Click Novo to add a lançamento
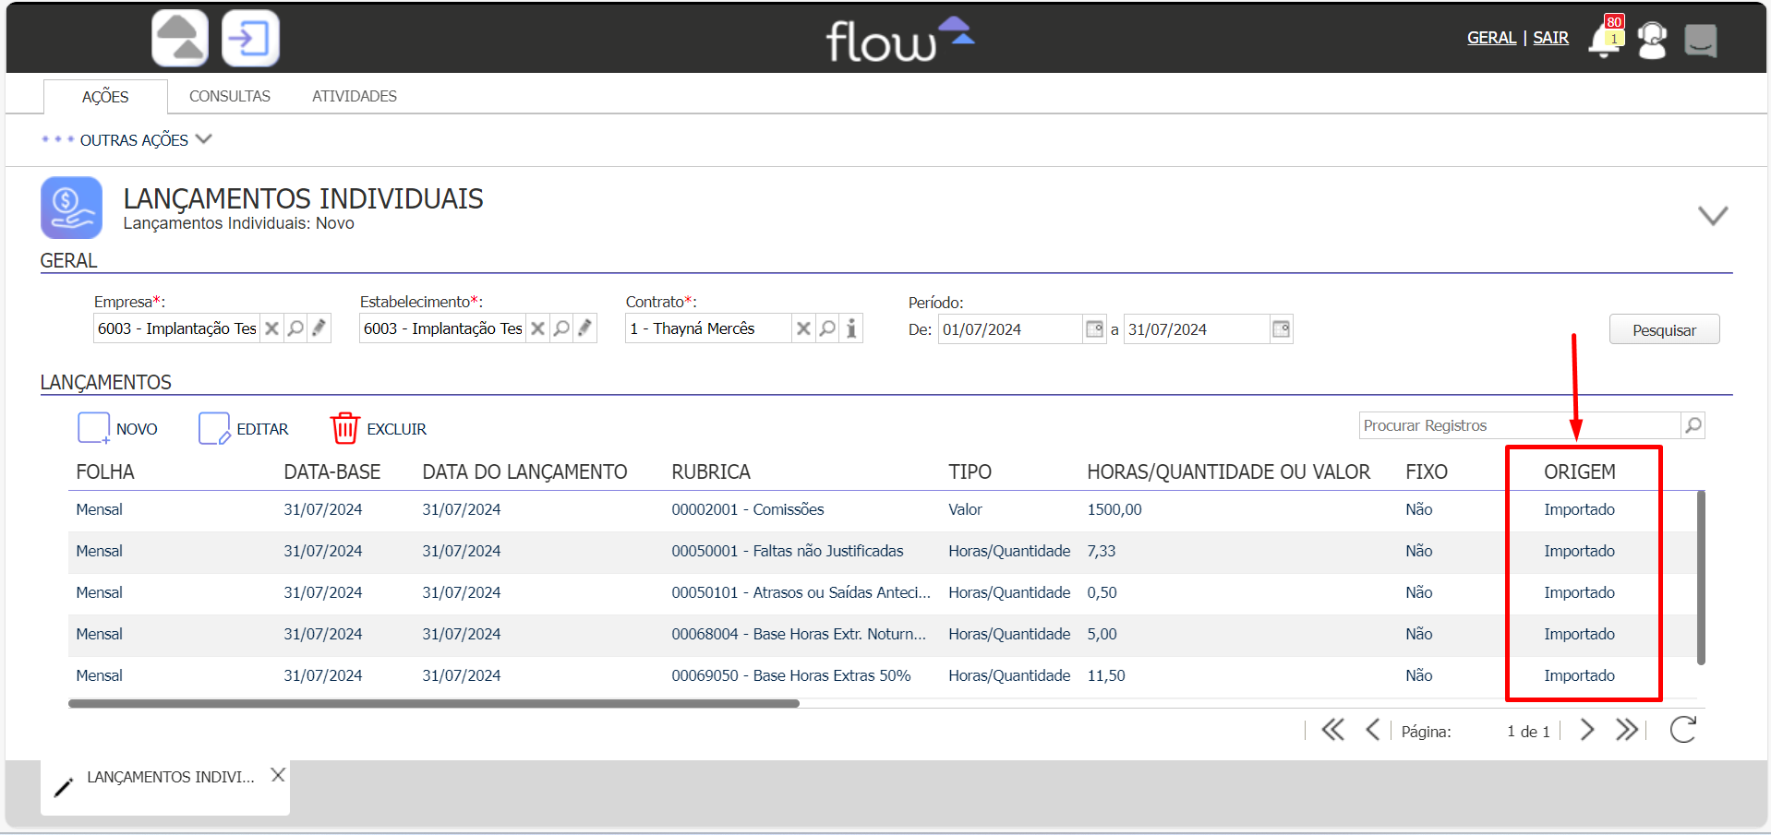Screen dimensions: 1771x835 tap(118, 429)
